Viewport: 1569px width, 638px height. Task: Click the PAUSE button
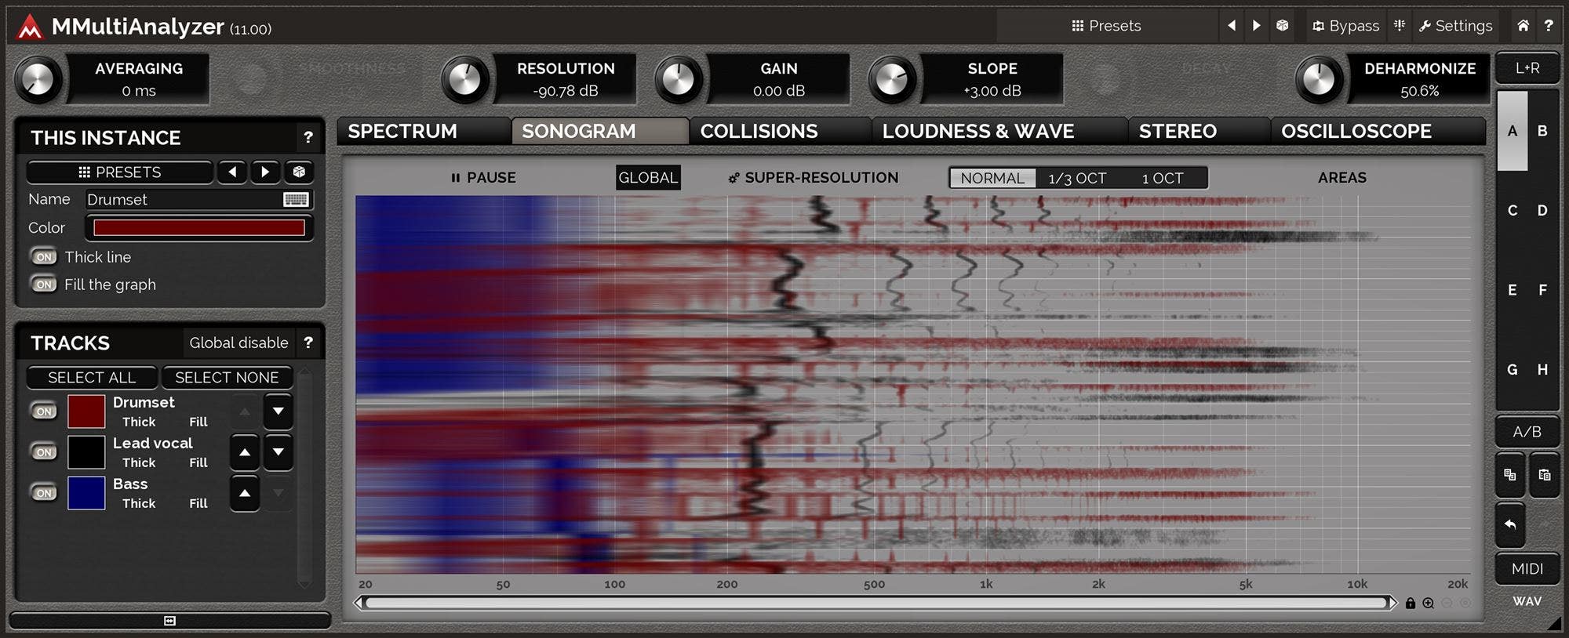(x=483, y=178)
